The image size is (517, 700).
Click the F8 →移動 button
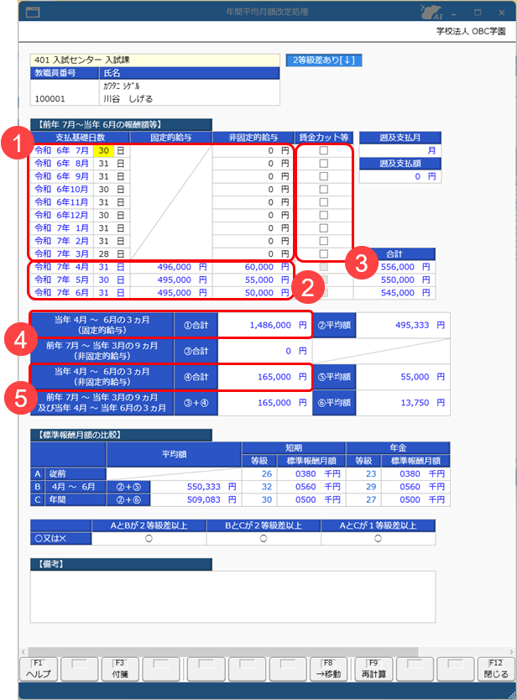click(x=329, y=669)
